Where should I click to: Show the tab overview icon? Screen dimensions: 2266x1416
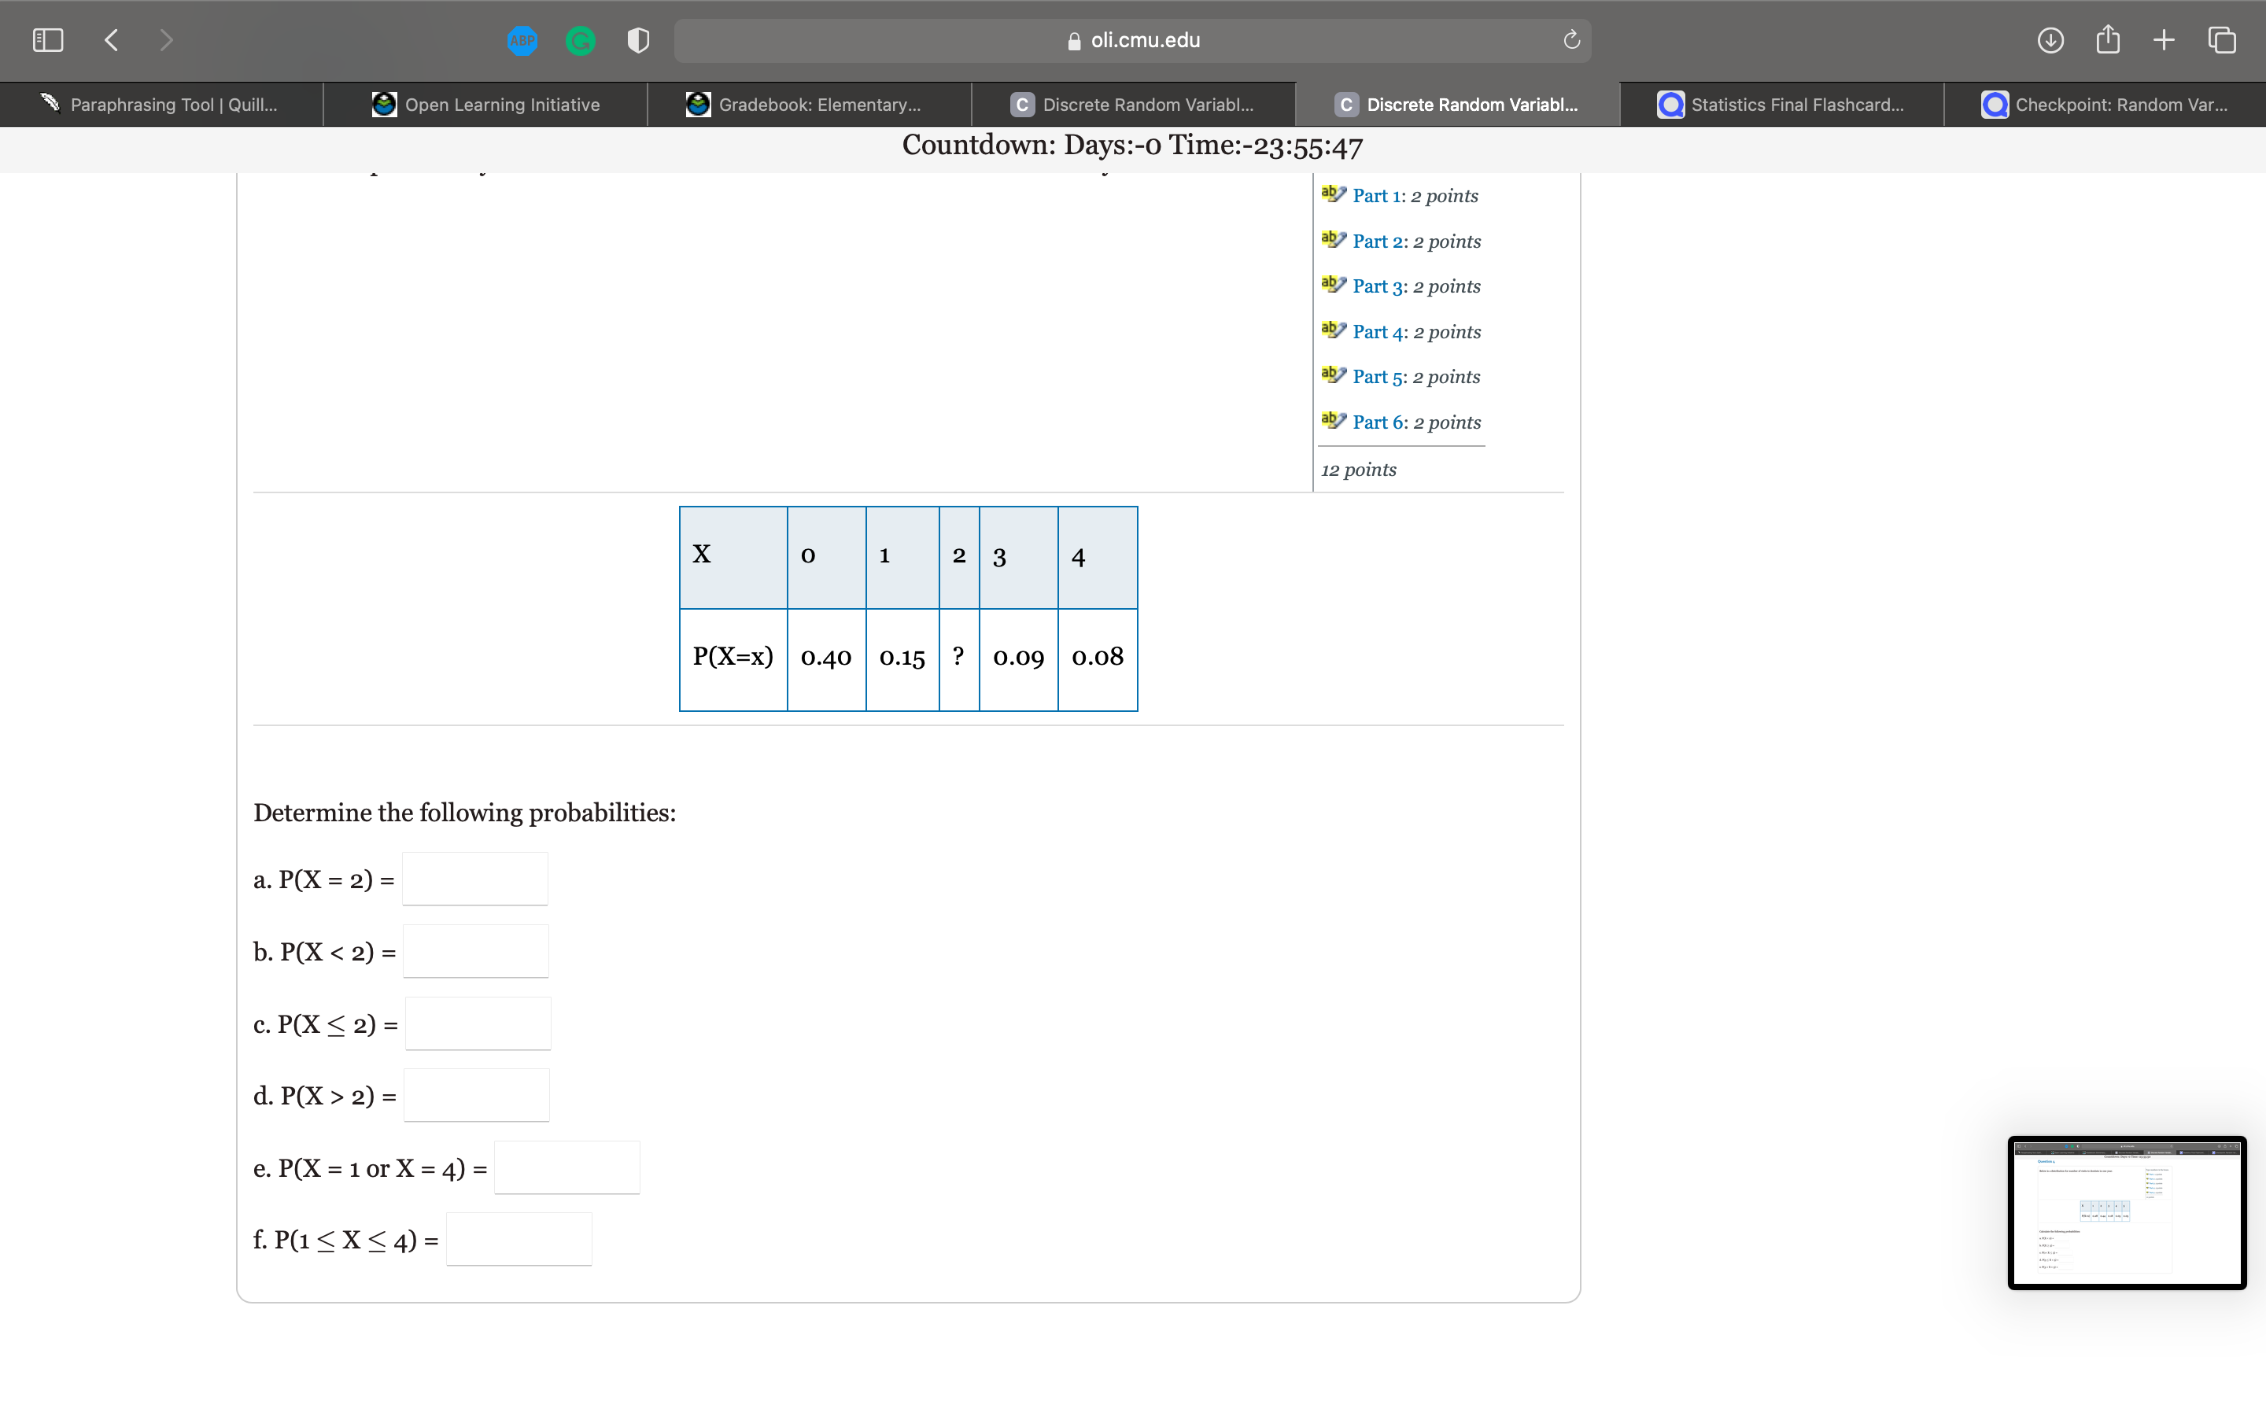coord(2221,40)
